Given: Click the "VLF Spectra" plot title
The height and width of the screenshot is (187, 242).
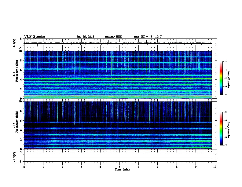Looking at the screenshot, I should [35, 37].
